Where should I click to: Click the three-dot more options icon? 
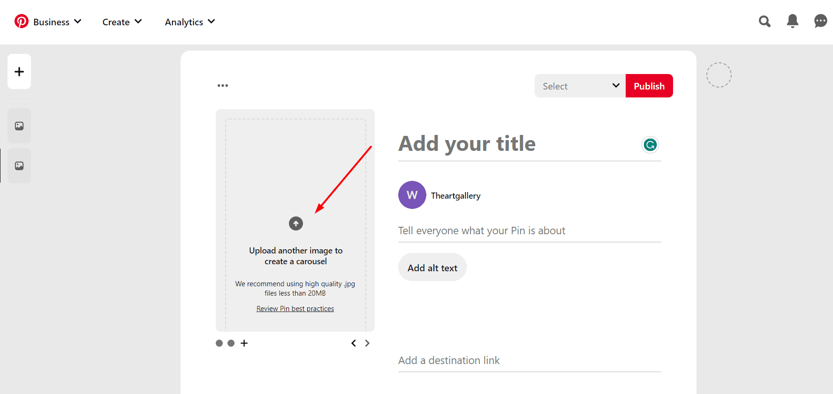223,86
